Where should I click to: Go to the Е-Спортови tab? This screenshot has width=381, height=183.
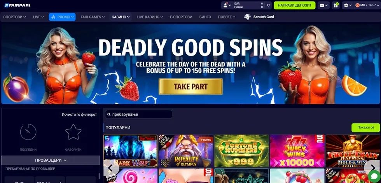[x=181, y=17]
